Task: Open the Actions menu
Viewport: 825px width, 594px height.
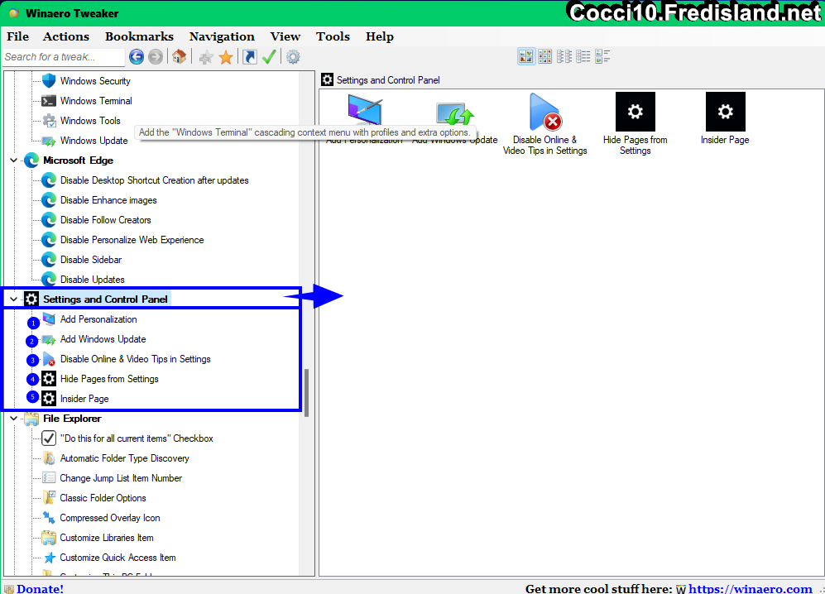Action: pos(65,36)
